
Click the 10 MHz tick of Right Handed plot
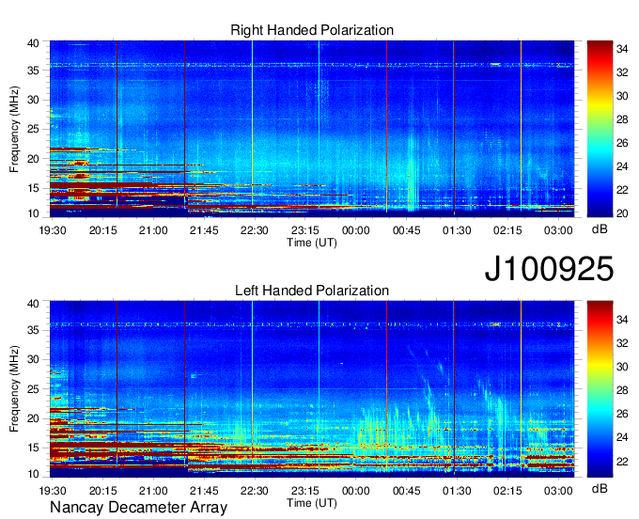tap(33, 213)
